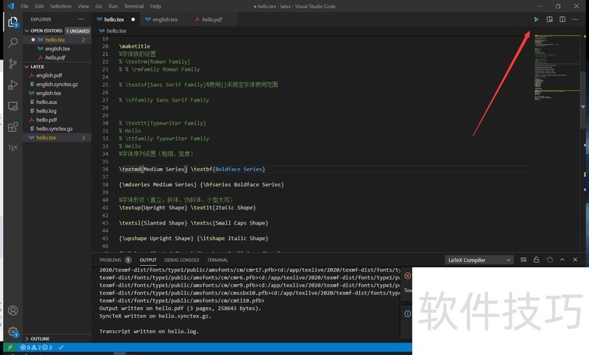Open the Search view in activity bar
Viewport: 589px width, 355px height.
click(x=13, y=43)
